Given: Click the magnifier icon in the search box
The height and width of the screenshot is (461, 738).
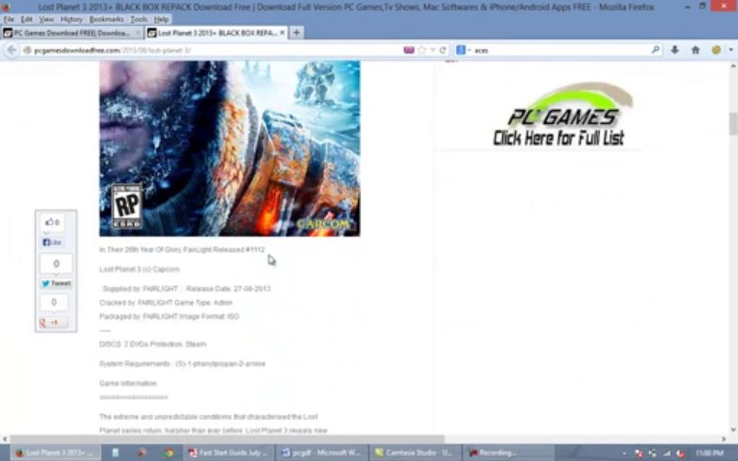Looking at the screenshot, I should click(x=655, y=49).
